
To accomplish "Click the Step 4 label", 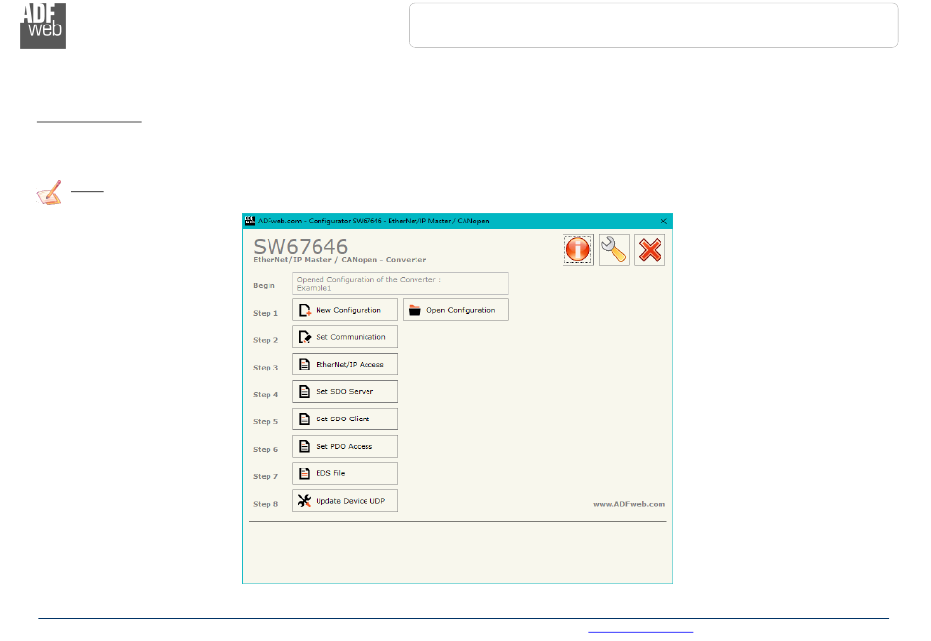I will tap(266, 394).
